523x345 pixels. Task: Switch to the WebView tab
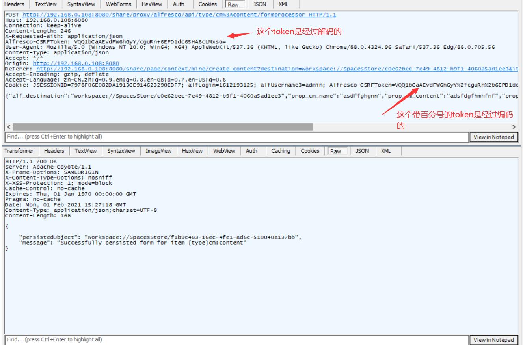click(224, 151)
